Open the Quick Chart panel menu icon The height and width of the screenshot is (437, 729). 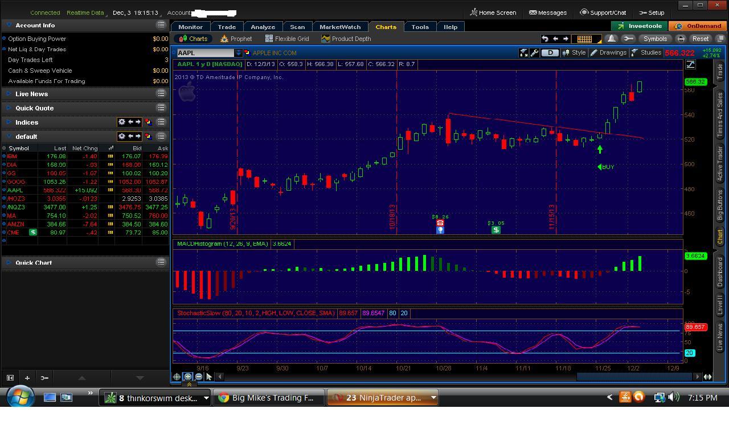tap(161, 262)
